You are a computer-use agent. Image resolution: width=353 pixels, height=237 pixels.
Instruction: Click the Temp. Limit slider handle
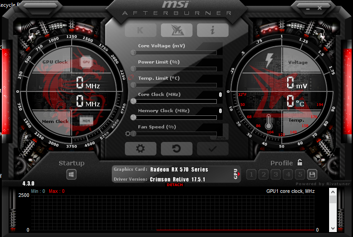pyautogui.click(x=133, y=85)
